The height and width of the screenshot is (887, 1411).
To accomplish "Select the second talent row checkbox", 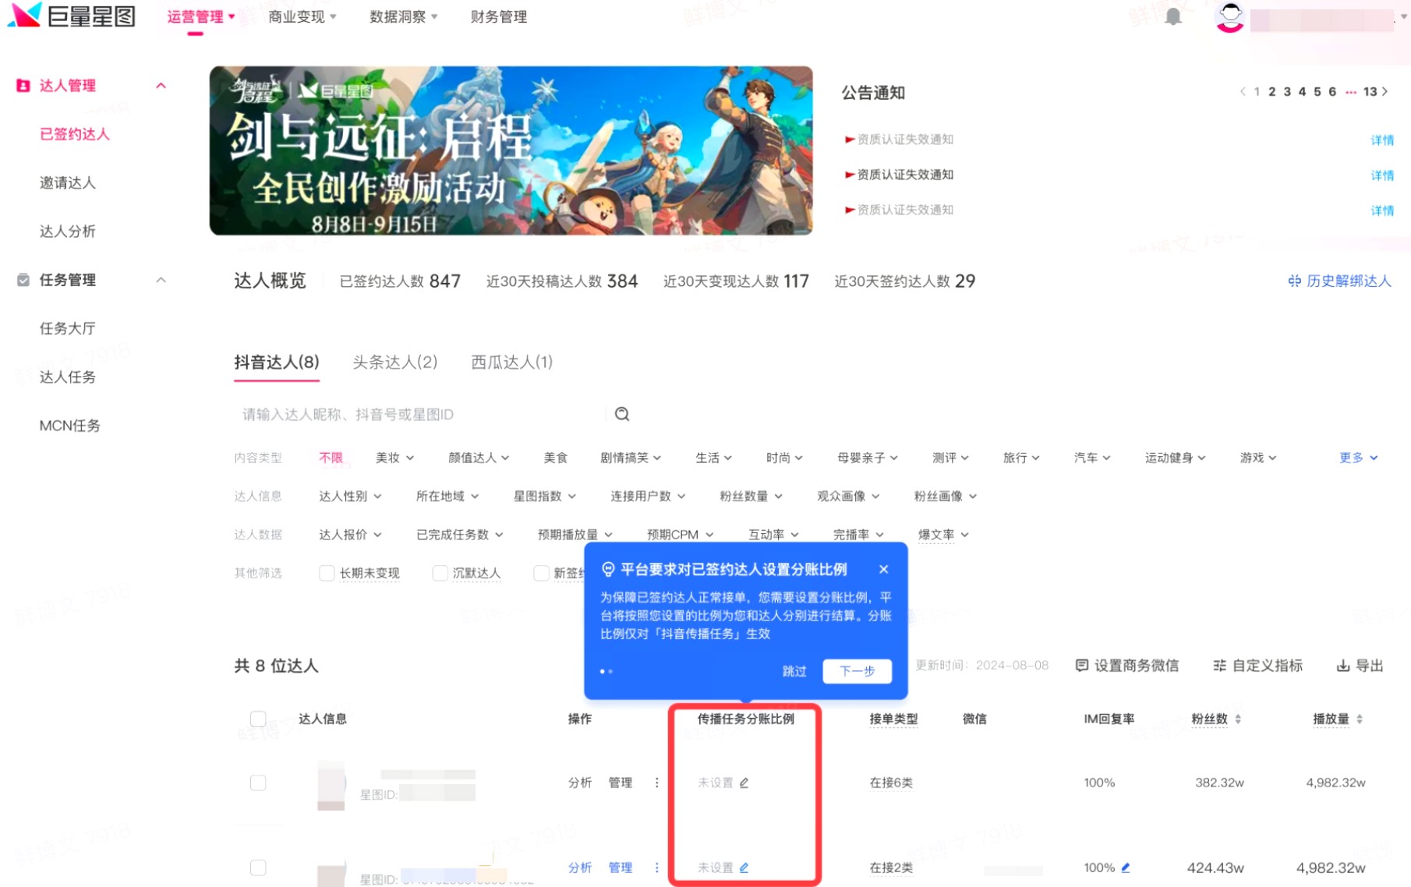I will [258, 868].
